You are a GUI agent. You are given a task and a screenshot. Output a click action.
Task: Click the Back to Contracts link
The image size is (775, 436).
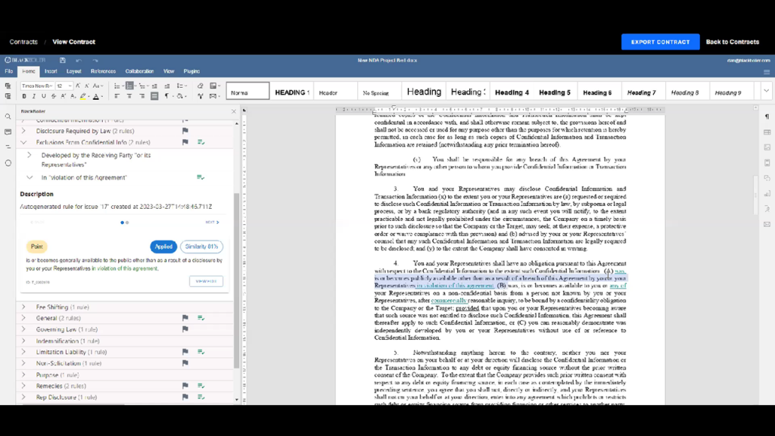733,42
